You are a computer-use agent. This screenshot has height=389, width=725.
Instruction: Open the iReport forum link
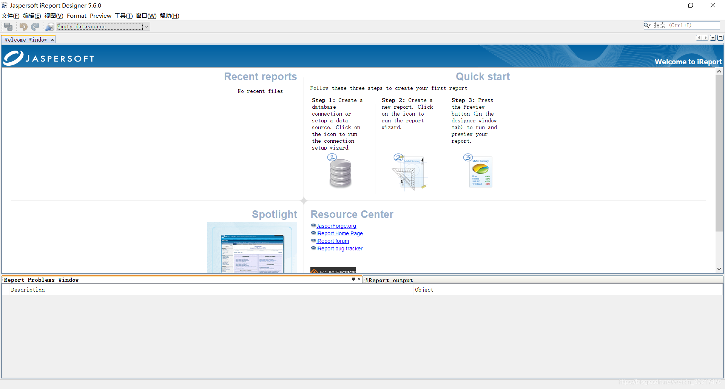(x=333, y=241)
